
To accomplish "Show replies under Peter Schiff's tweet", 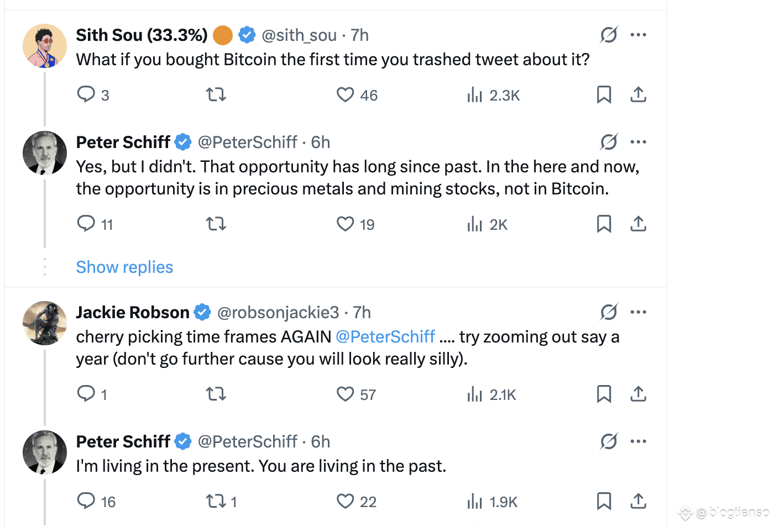I will [124, 267].
